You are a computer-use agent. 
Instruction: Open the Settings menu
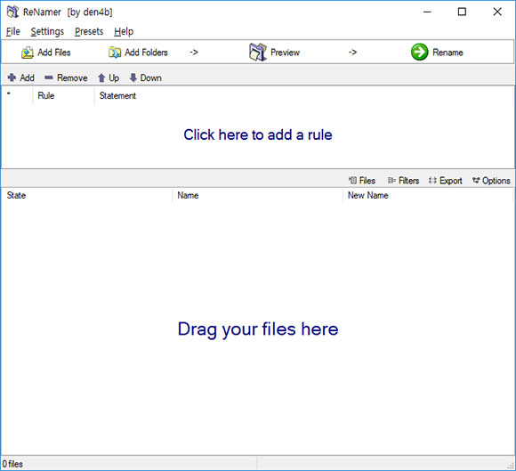[47, 32]
